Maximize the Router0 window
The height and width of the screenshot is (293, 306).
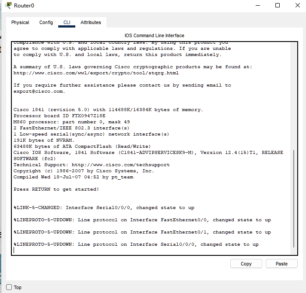tap(277, 5)
